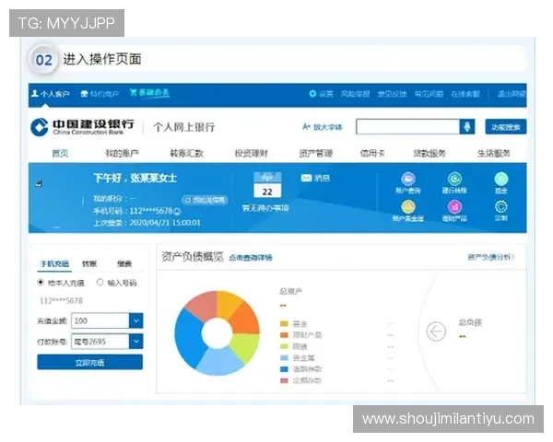Click 在线客服 link in top bar
The height and width of the screenshot is (442, 553).
coord(465,94)
